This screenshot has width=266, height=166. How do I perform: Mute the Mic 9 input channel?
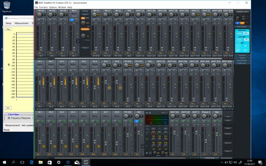coord(71,20)
